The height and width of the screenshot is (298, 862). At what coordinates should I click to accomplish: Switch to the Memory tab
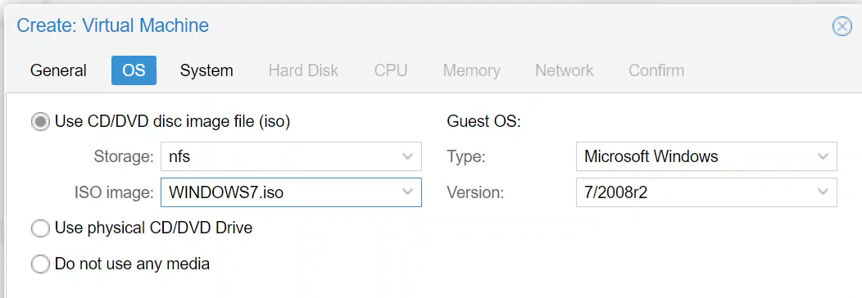coord(472,70)
